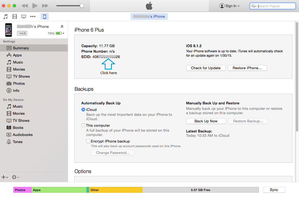Click the Latest Backup time text
The image size is (299, 197).
[208, 135]
